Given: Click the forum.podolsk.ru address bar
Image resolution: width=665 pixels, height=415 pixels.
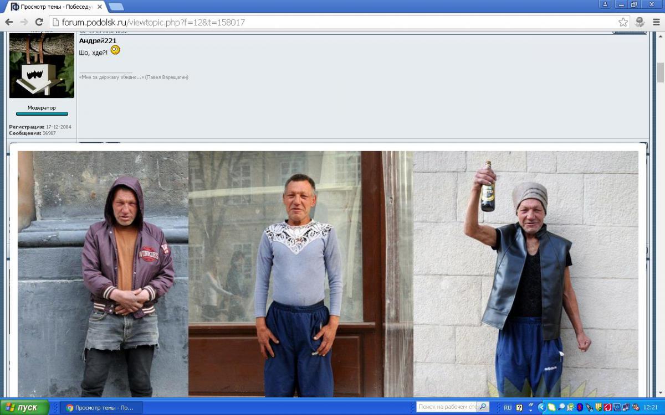Looking at the screenshot, I should click(332, 22).
